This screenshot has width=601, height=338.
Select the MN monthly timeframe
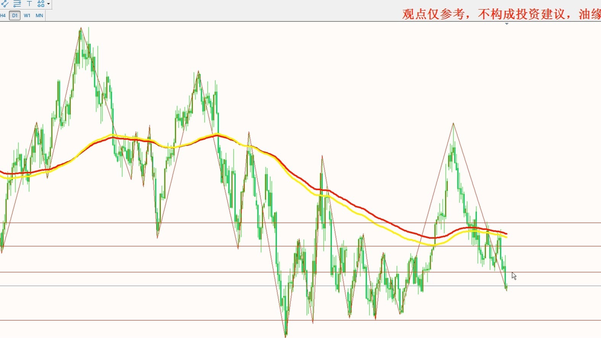click(x=39, y=16)
